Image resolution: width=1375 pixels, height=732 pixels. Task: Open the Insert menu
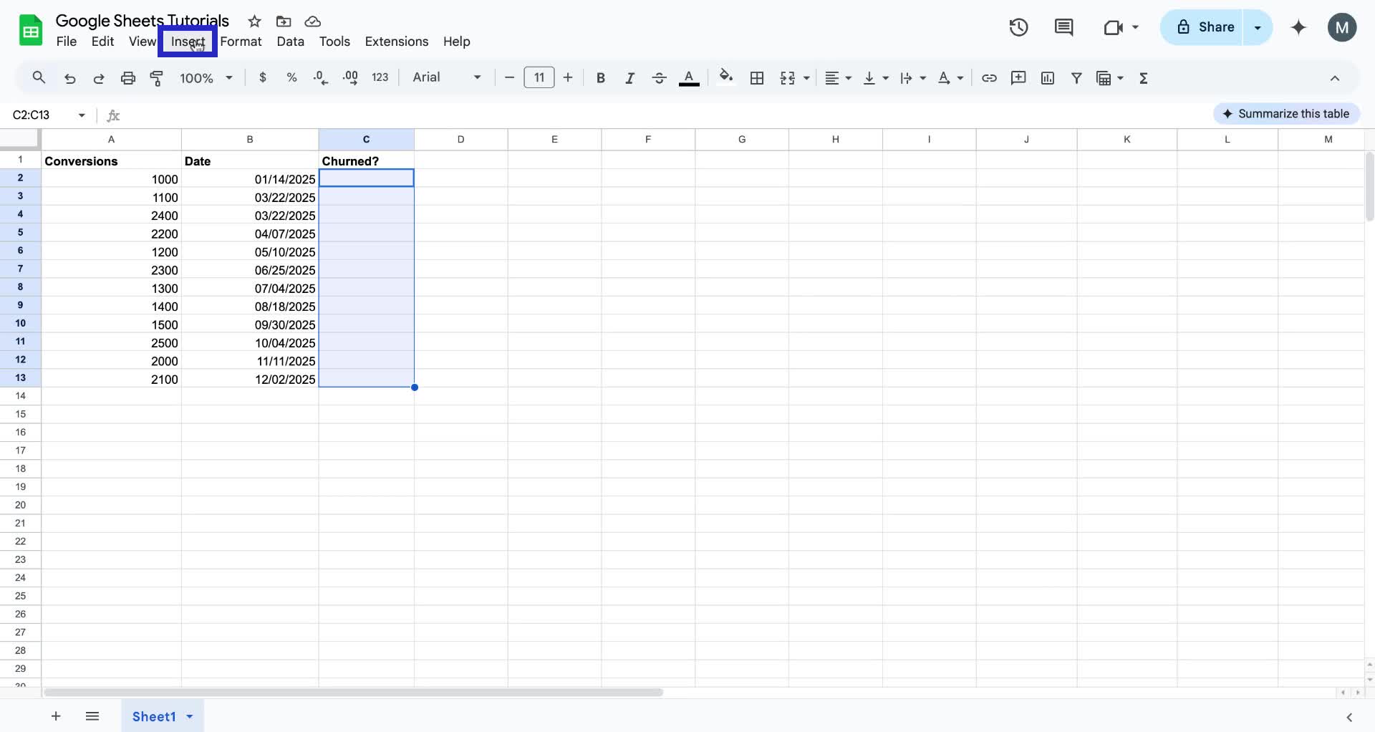pos(188,42)
